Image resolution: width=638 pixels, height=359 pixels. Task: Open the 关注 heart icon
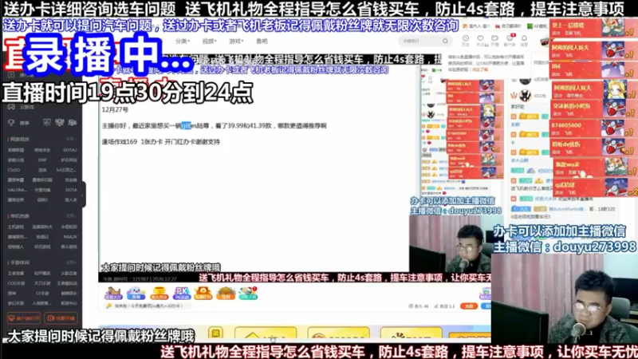480,40
